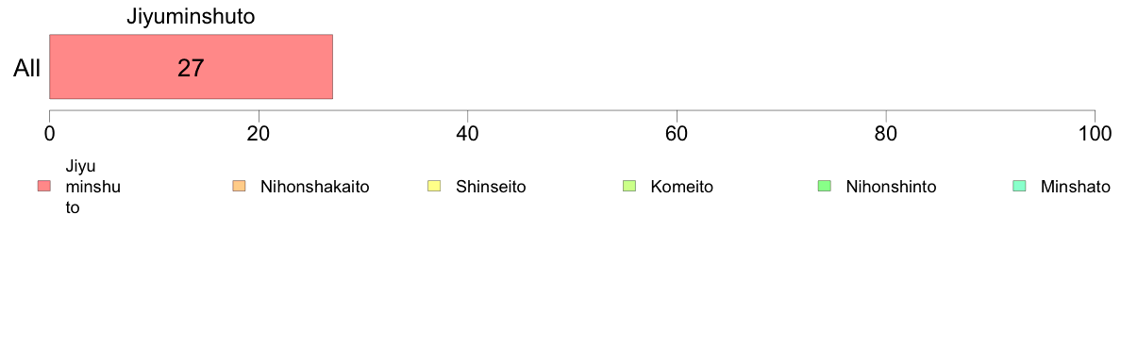
Task: Select the Minshato teal legend swatch
Action: (x=1020, y=187)
